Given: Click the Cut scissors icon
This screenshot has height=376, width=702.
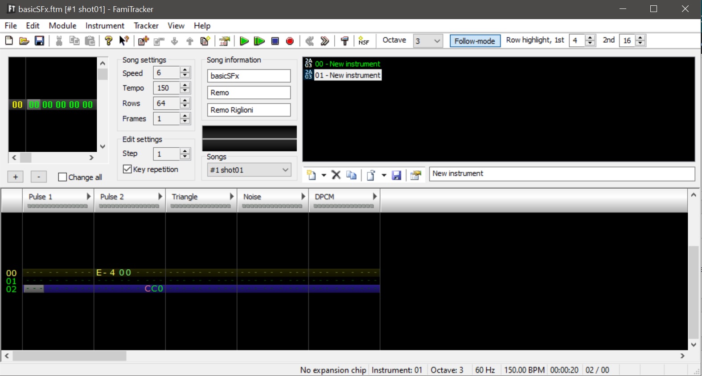Looking at the screenshot, I should pyautogui.click(x=59, y=41).
